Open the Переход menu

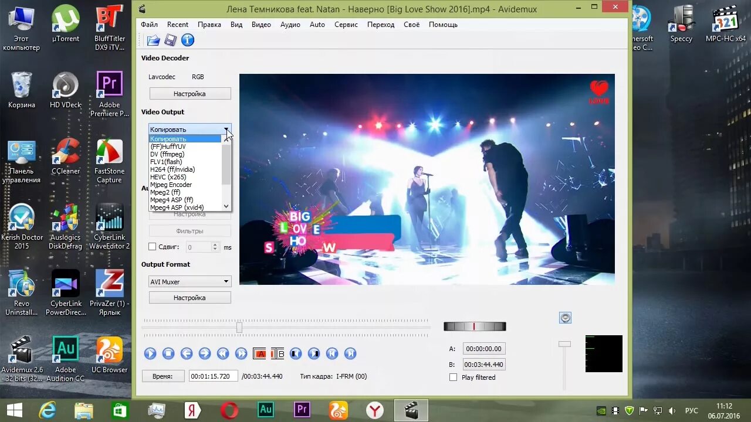pos(381,25)
